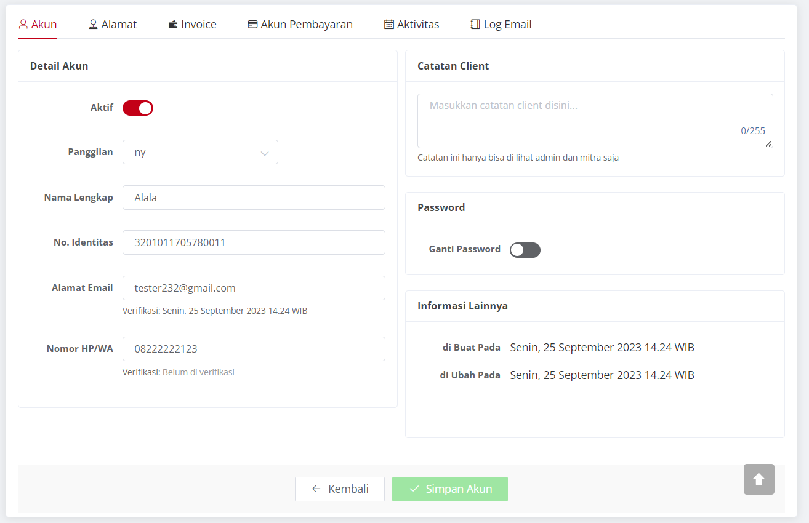Click the scroll-to-top arrow icon

pos(759,479)
